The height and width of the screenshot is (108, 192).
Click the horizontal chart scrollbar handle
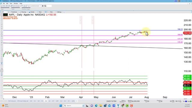[x=185, y=99]
